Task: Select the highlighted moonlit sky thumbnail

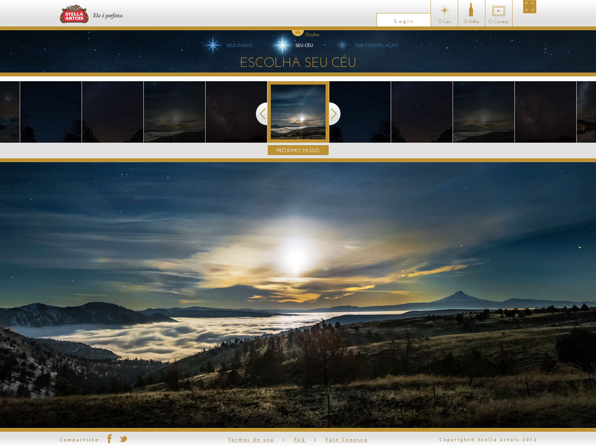Action: (x=298, y=112)
